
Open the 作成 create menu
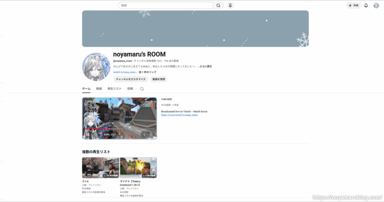coord(353,6)
